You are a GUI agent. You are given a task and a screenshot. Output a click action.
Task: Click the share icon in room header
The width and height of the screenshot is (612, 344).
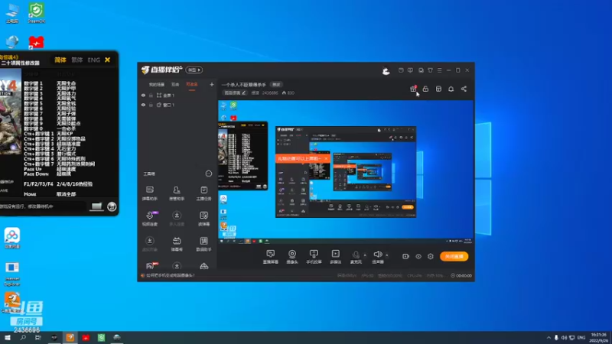pos(464,89)
